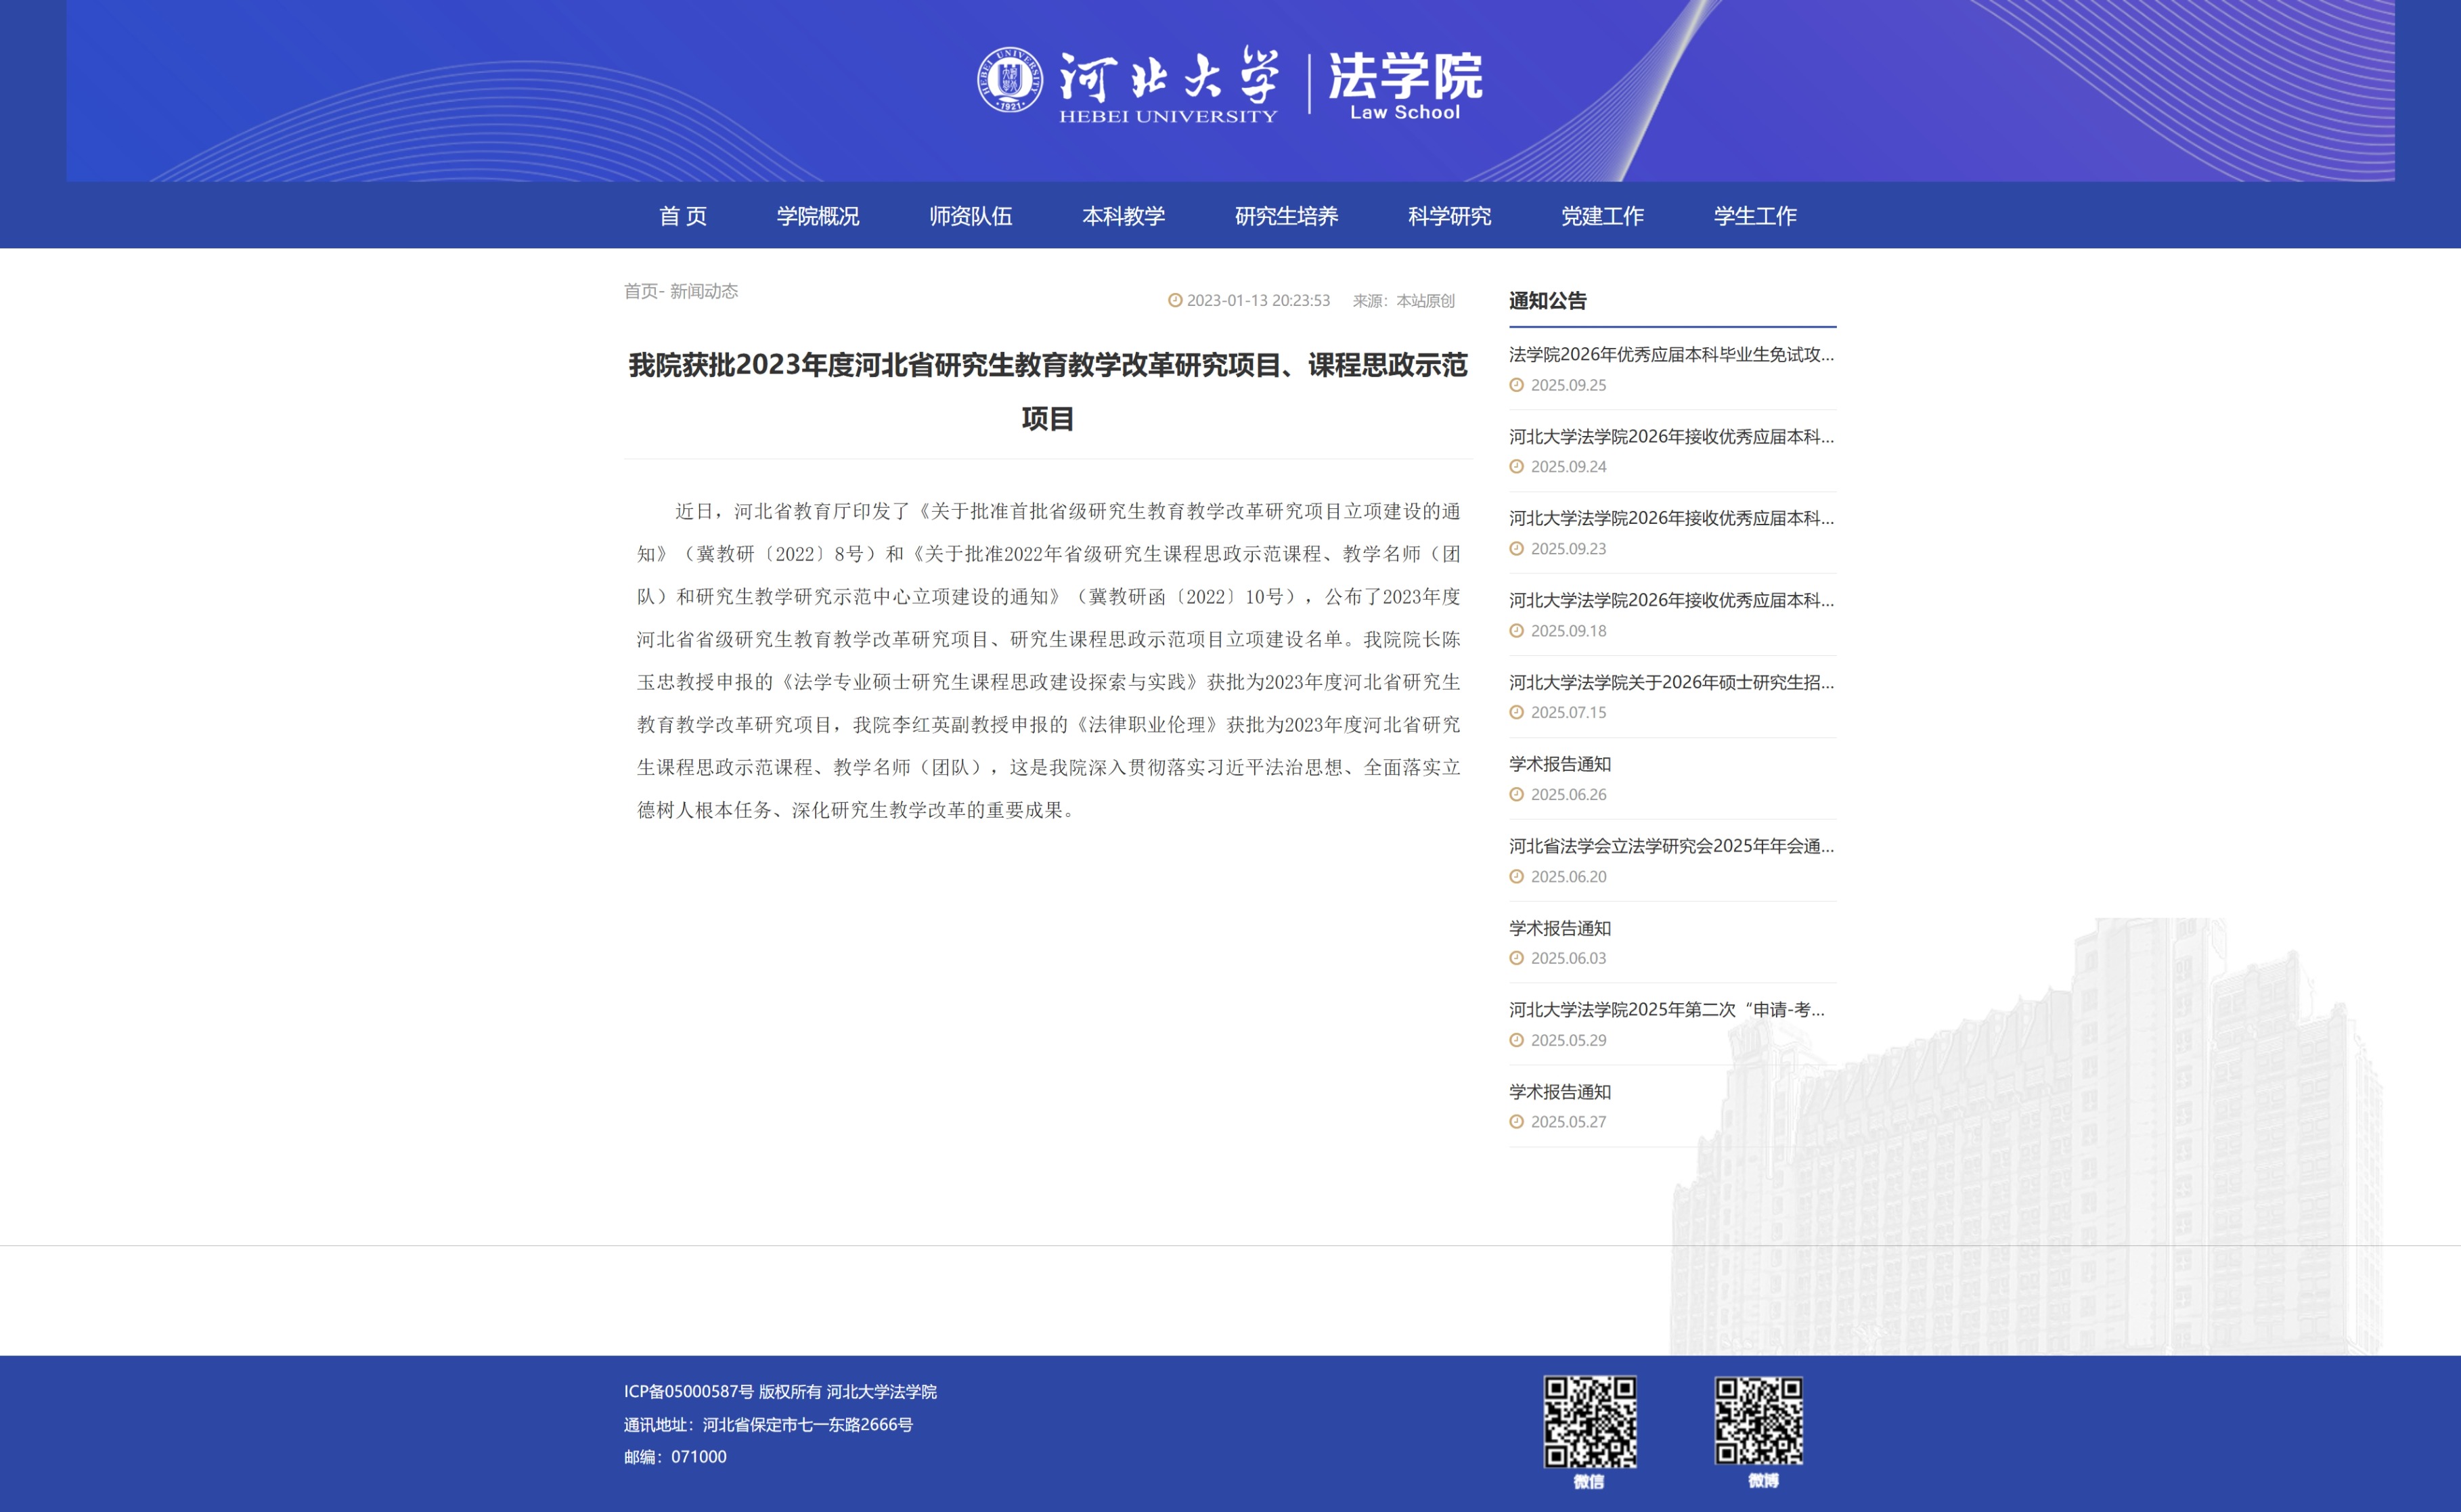This screenshot has height=1512, width=2461.
Task: Open the 河北省法学会立法学研究会2025年年会 notice
Action: click(x=1671, y=846)
